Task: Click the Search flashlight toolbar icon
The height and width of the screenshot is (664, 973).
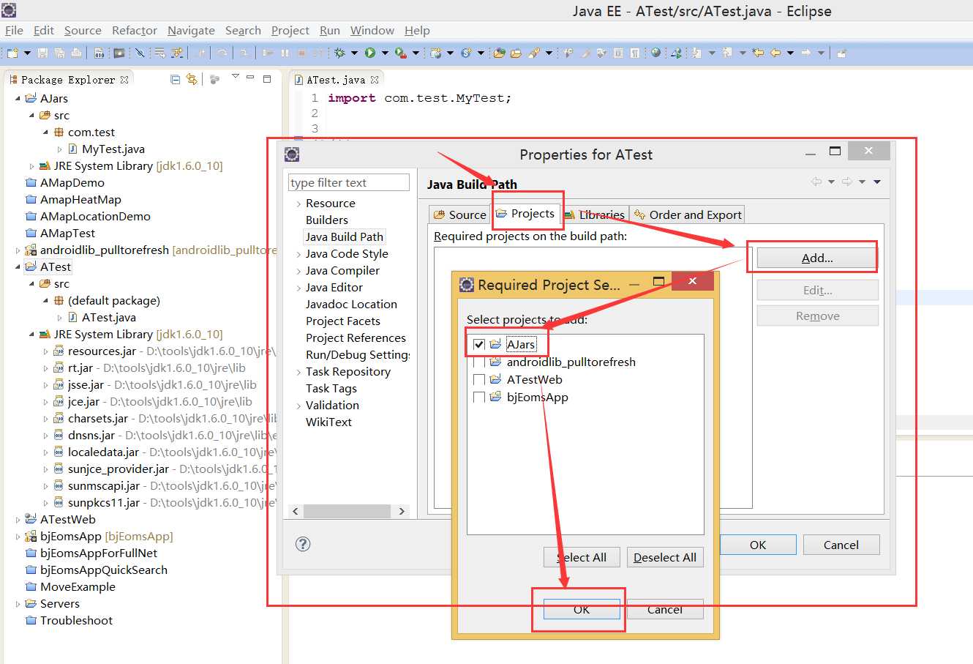Action: (x=534, y=53)
